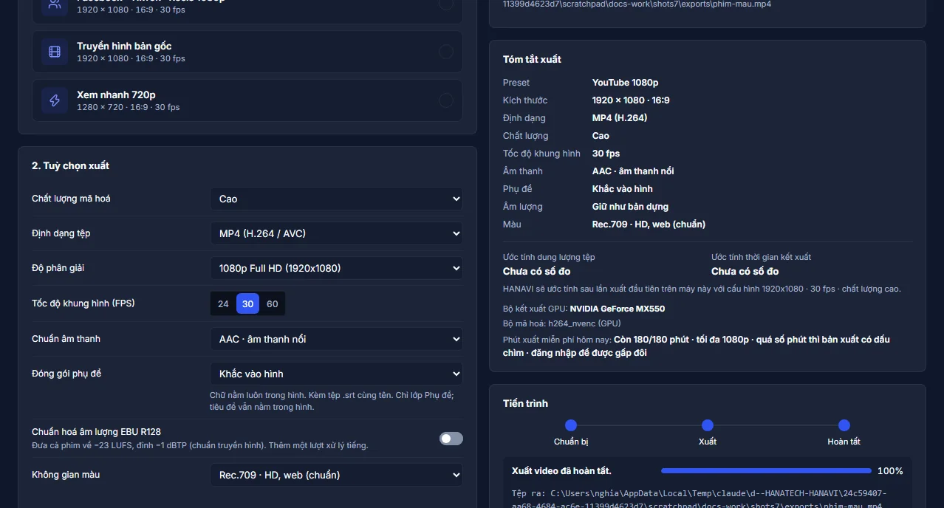Click the Xuất step dot in Tiến trình

pyautogui.click(x=708, y=425)
